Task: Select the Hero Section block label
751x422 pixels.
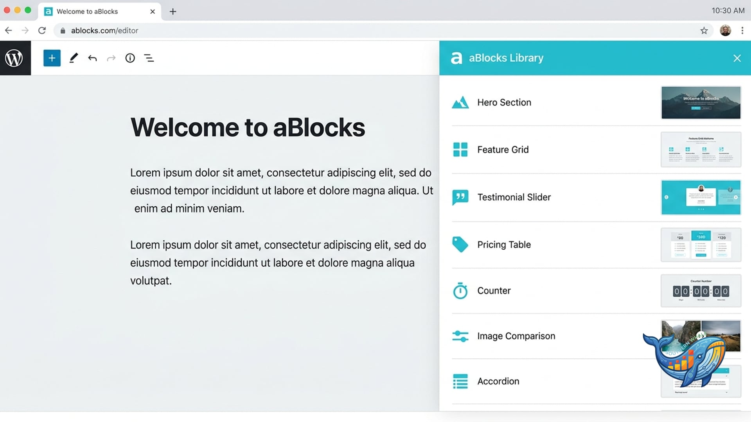Action: click(x=504, y=102)
